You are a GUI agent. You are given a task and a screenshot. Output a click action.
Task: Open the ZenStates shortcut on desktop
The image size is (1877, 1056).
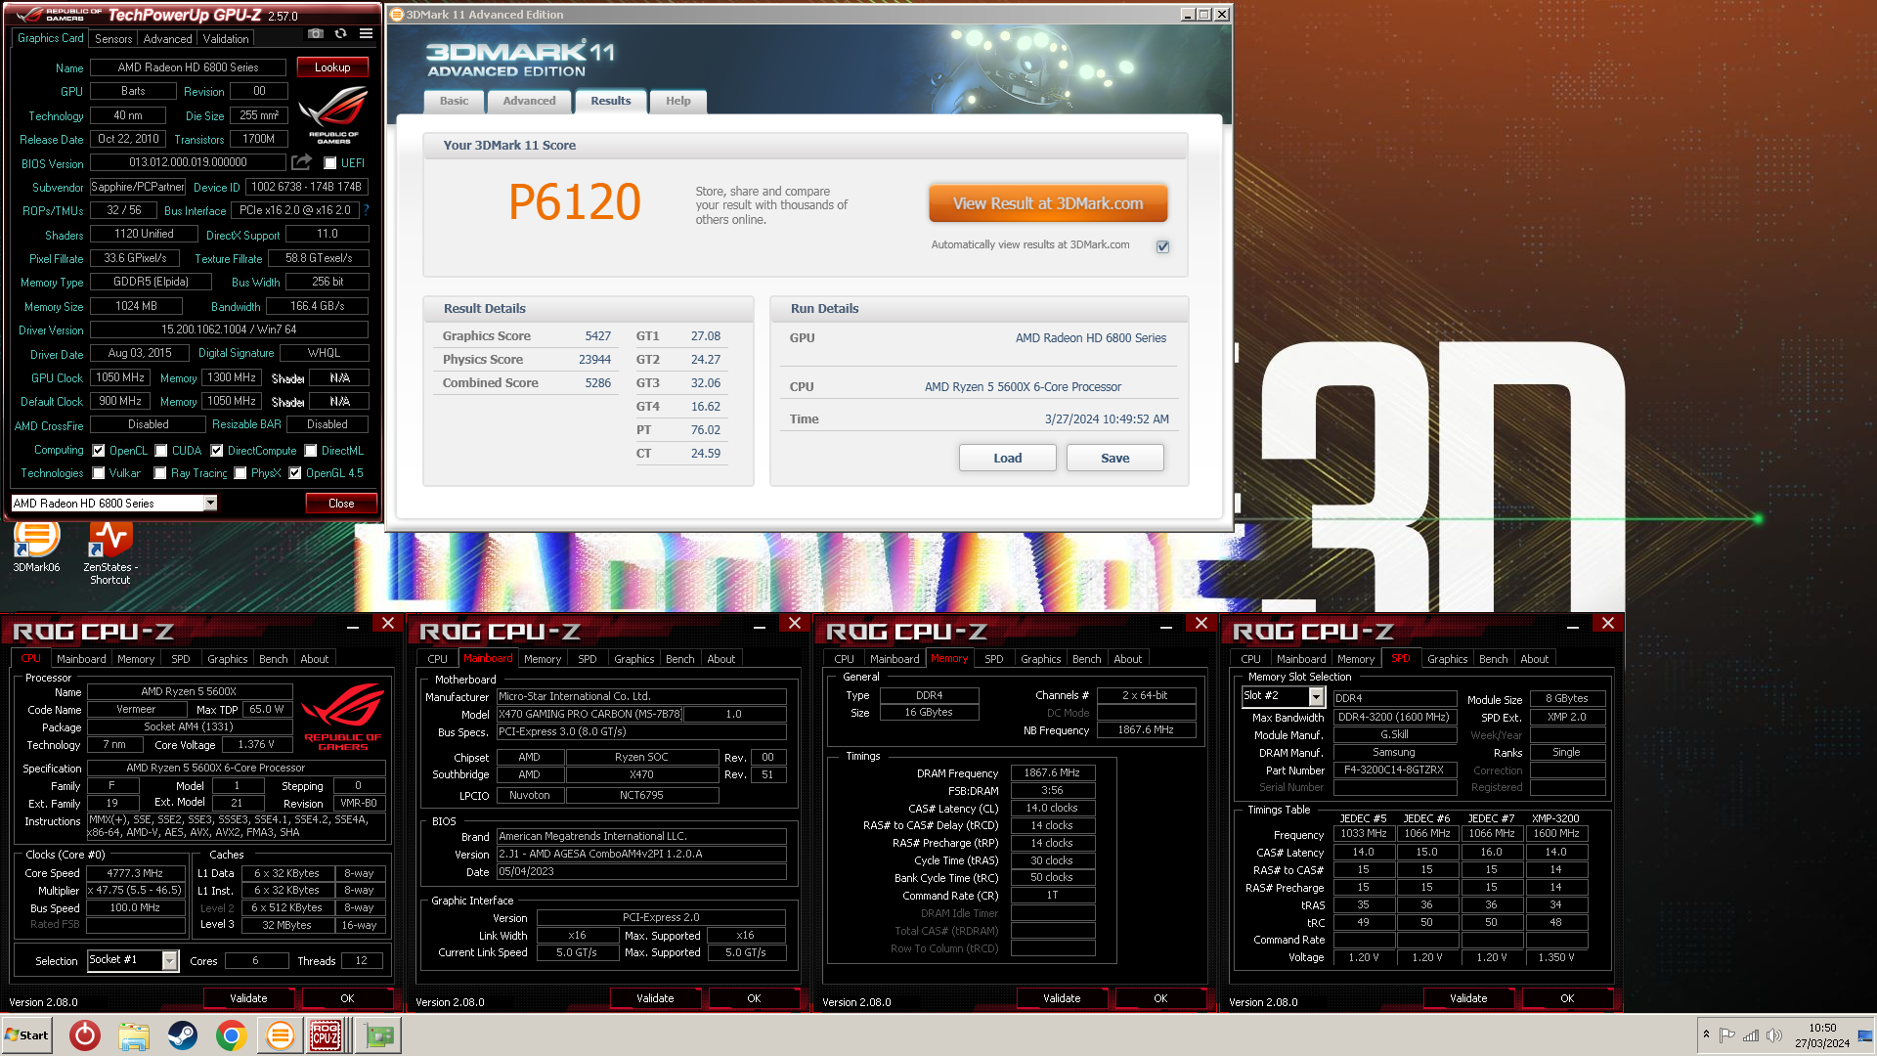(110, 552)
